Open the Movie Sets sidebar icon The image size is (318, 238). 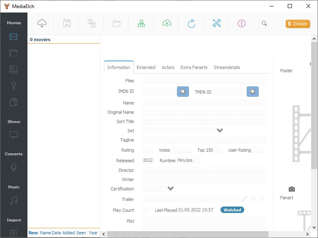click(x=13, y=53)
